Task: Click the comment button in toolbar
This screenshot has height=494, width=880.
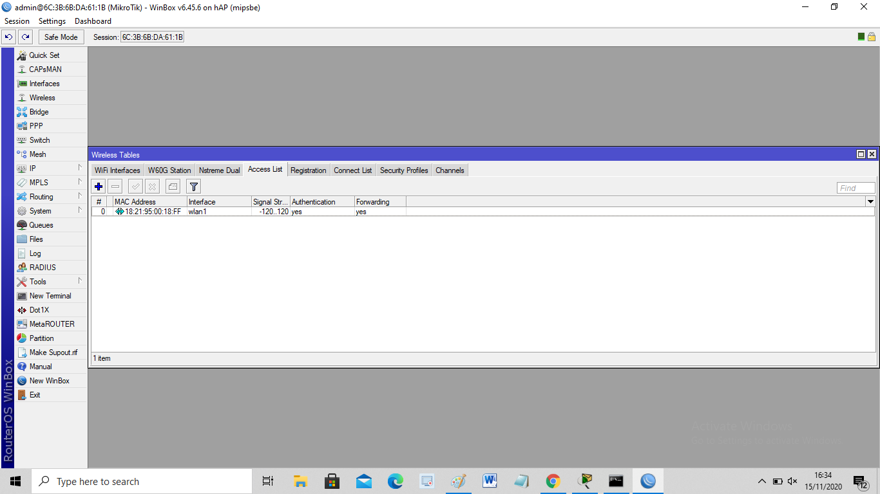Action: pyautogui.click(x=173, y=187)
